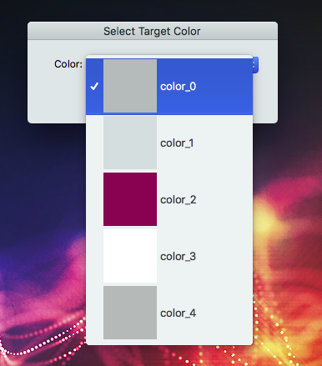Image resolution: width=322 pixels, height=366 pixels.
Task: Pick the color_3 text entry
Action: click(178, 257)
